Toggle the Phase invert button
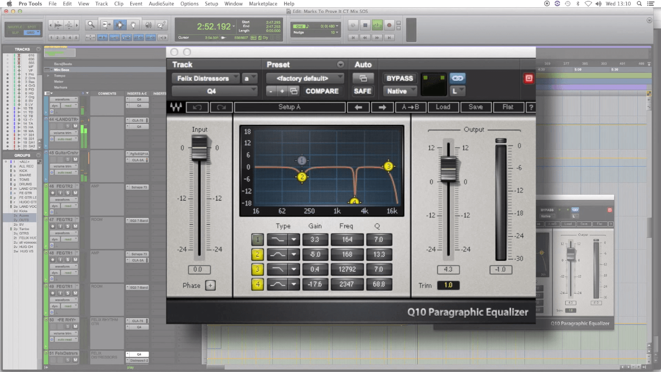This screenshot has height=372, width=661. pos(210,285)
